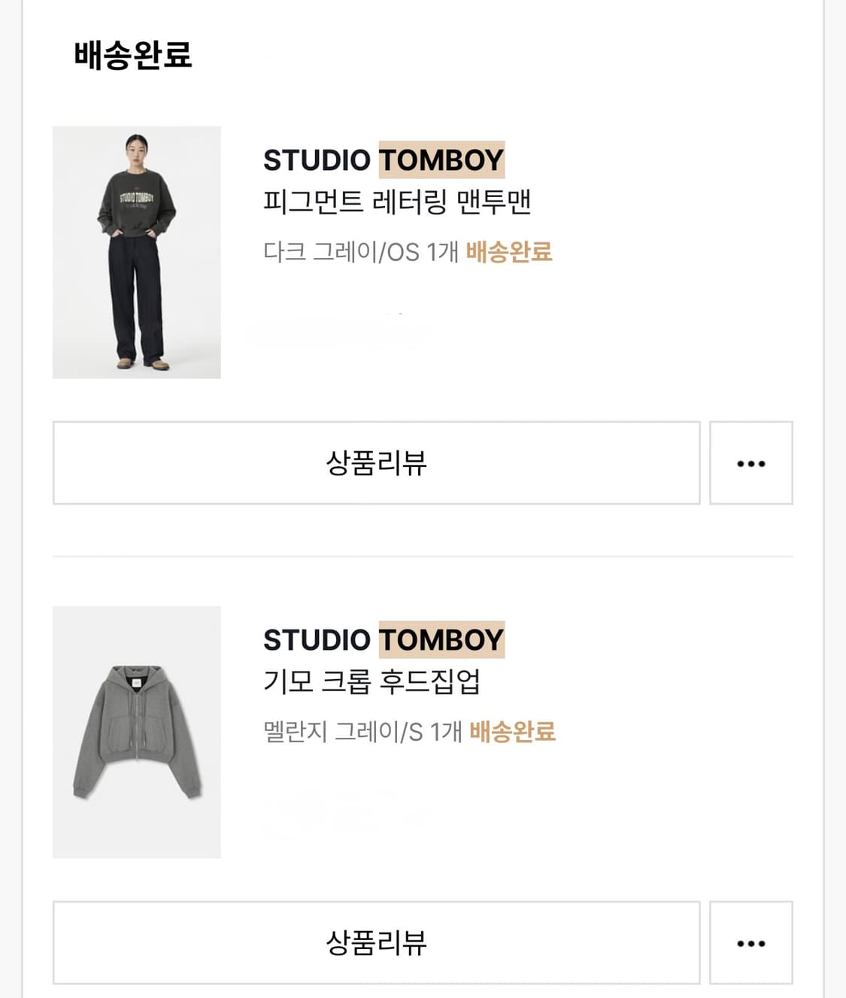The image size is (846, 998).
Task: Open the 기모 크롭 후드집업 product title
Action: (x=371, y=682)
